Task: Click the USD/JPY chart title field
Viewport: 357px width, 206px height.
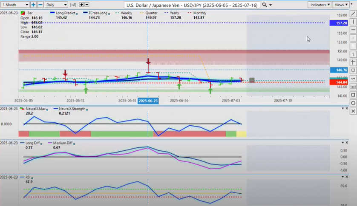Action: 192,5
